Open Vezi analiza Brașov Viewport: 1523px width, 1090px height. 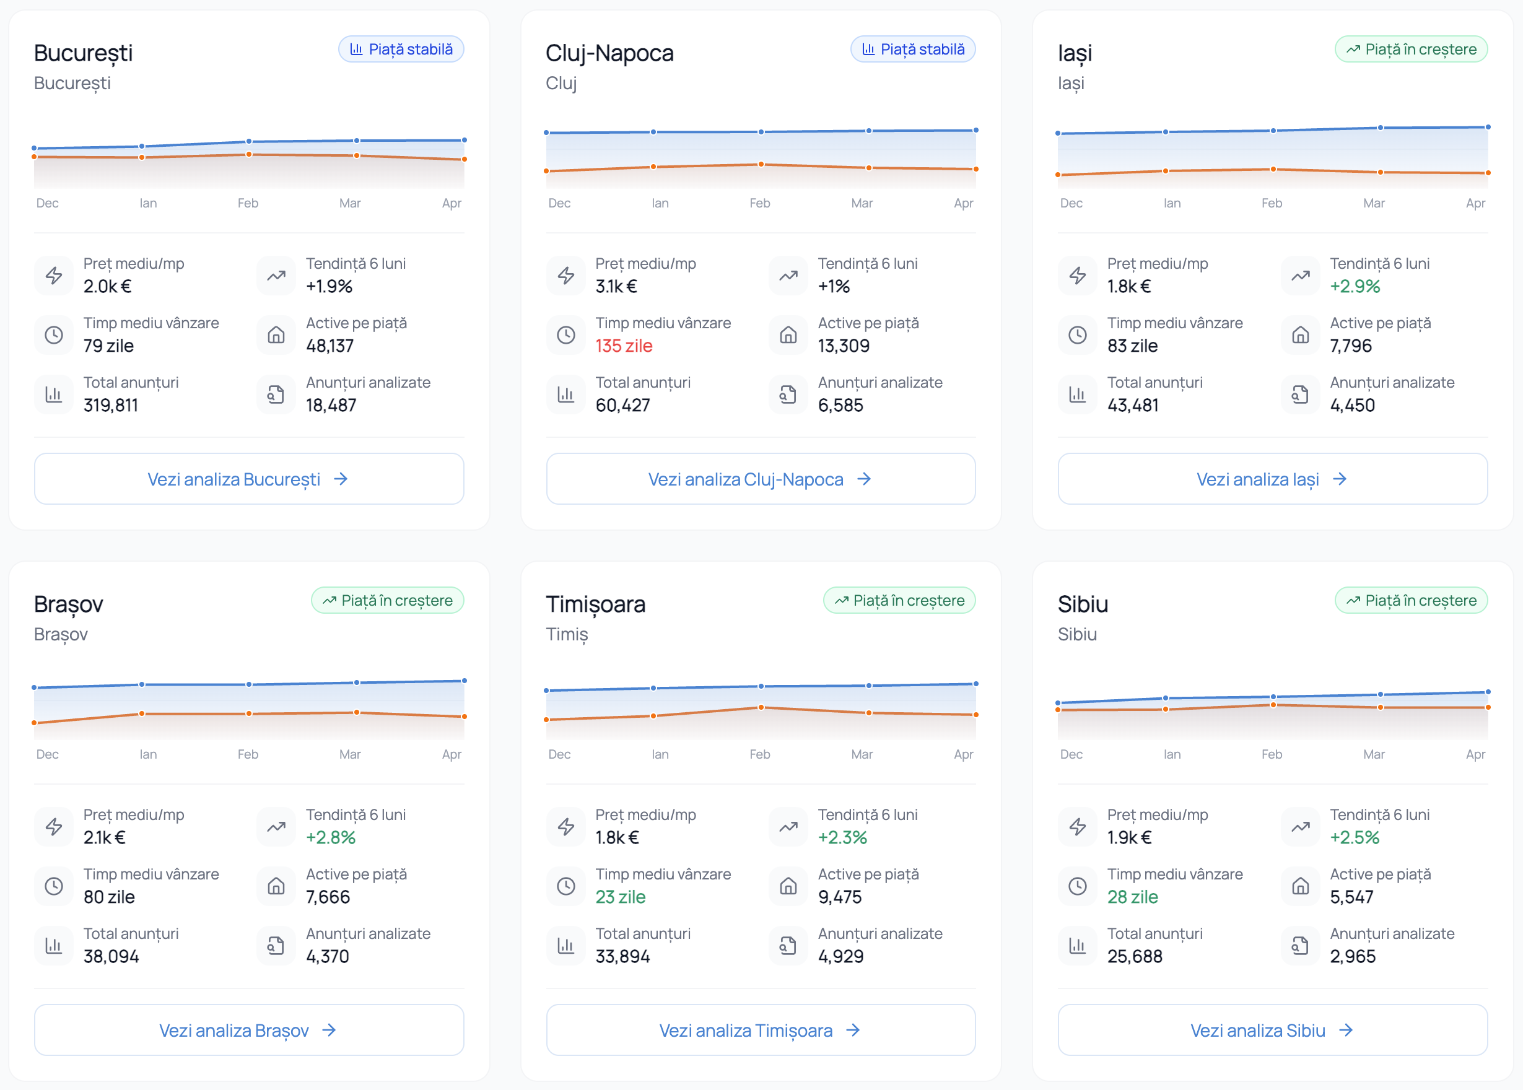(x=249, y=1029)
